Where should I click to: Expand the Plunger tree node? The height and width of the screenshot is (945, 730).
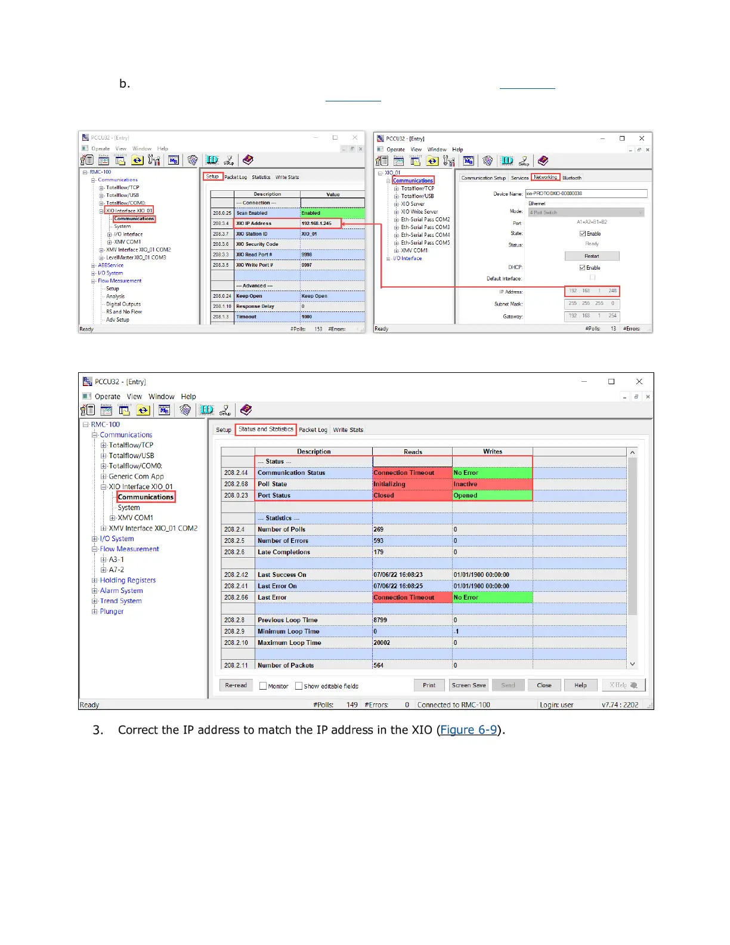[94, 612]
